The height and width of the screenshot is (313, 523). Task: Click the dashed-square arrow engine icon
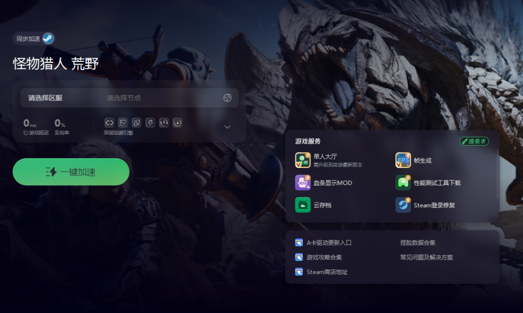click(x=123, y=123)
